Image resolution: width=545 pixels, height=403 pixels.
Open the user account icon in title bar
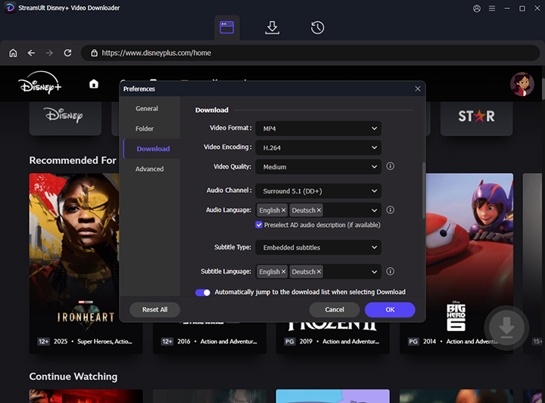(476, 8)
